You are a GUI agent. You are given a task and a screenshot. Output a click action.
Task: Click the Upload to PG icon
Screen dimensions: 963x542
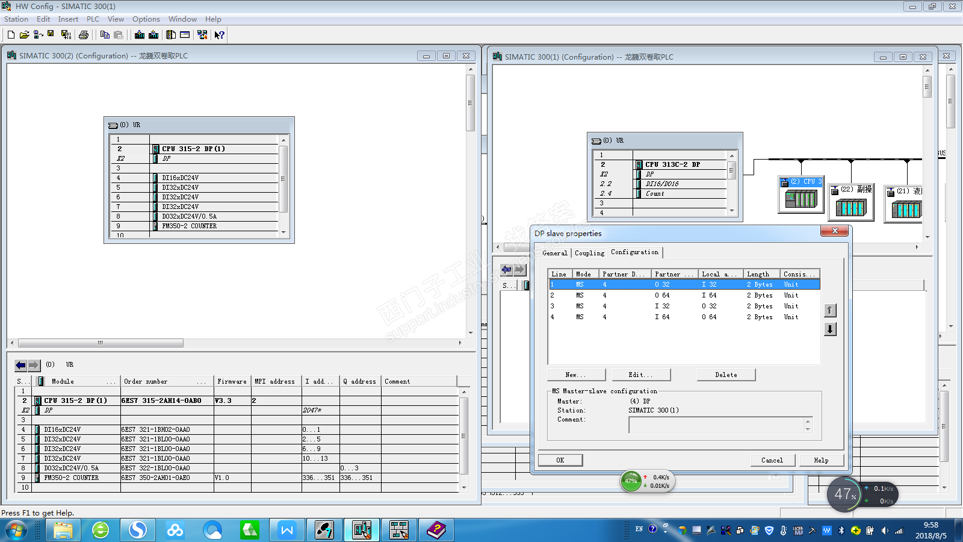click(153, 35)
